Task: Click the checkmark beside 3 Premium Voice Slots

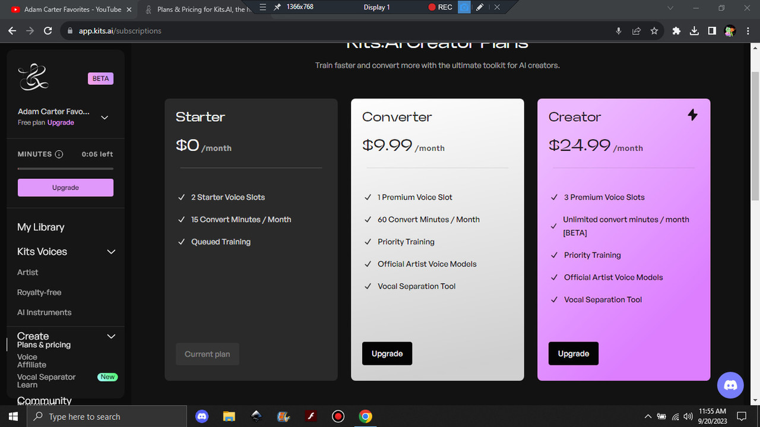Action: click(x=555, y=197)
